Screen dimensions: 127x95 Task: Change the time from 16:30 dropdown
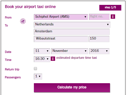(x=42, y=59)
